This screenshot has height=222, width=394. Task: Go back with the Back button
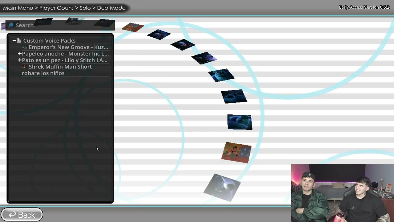click(x=22, y=215)
